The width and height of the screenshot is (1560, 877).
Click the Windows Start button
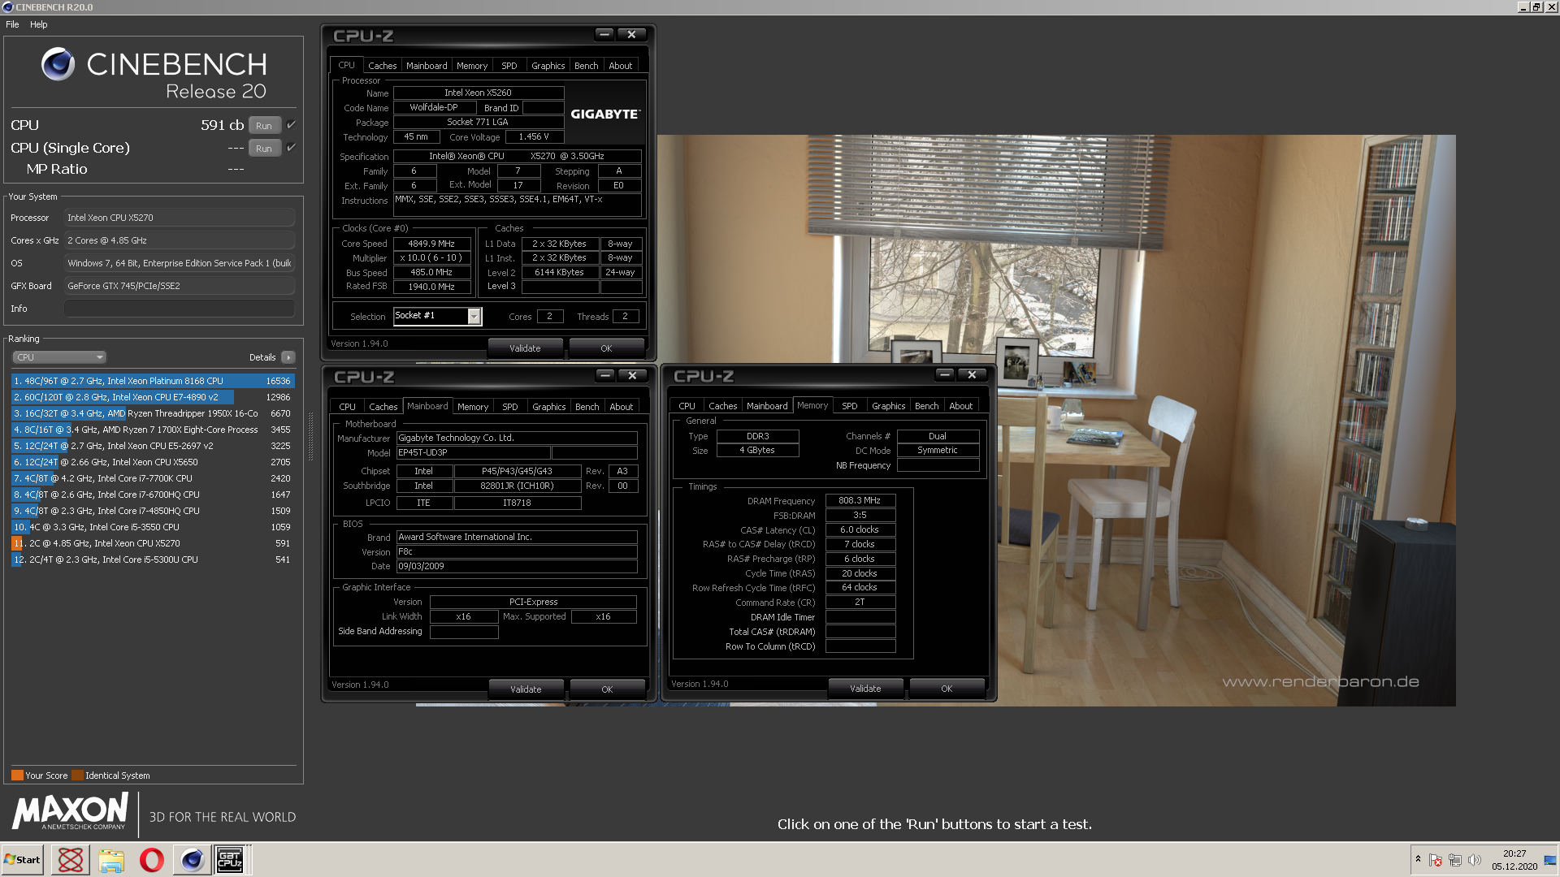pos(22,860)
